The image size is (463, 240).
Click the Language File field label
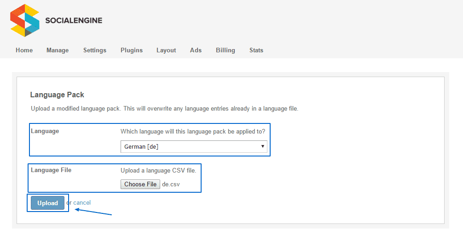[x=51, y=170]
